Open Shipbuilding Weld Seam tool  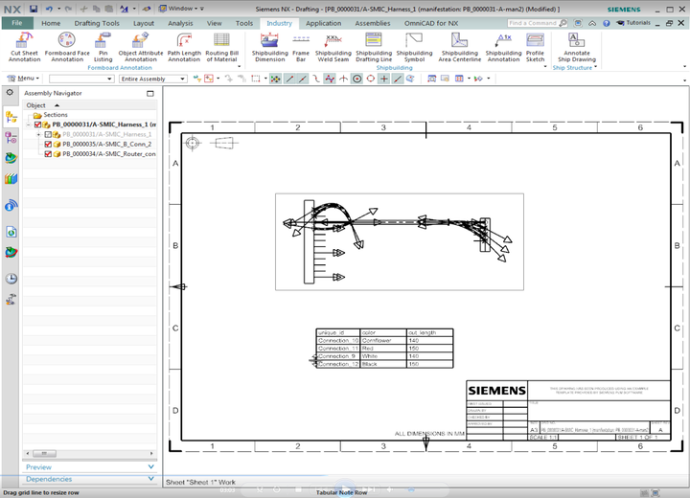pyautogui.click(x=333, y=47)
